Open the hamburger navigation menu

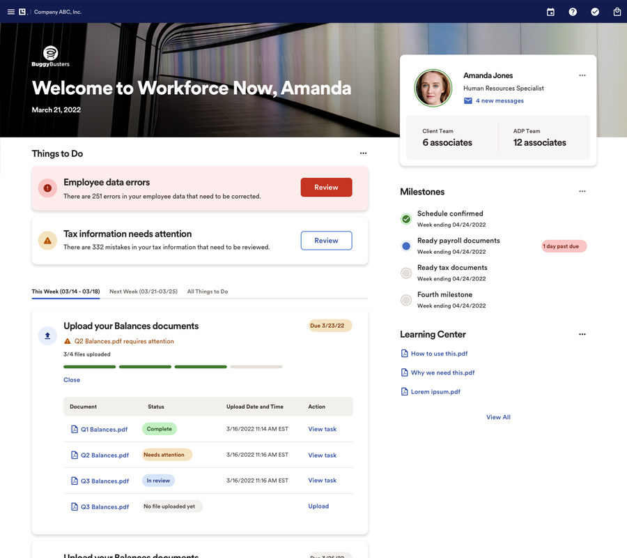[x=10, y=11]
